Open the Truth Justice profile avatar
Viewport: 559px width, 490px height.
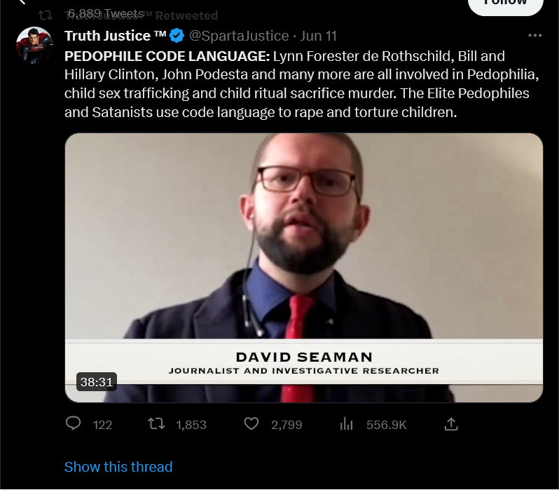(34, 46)
